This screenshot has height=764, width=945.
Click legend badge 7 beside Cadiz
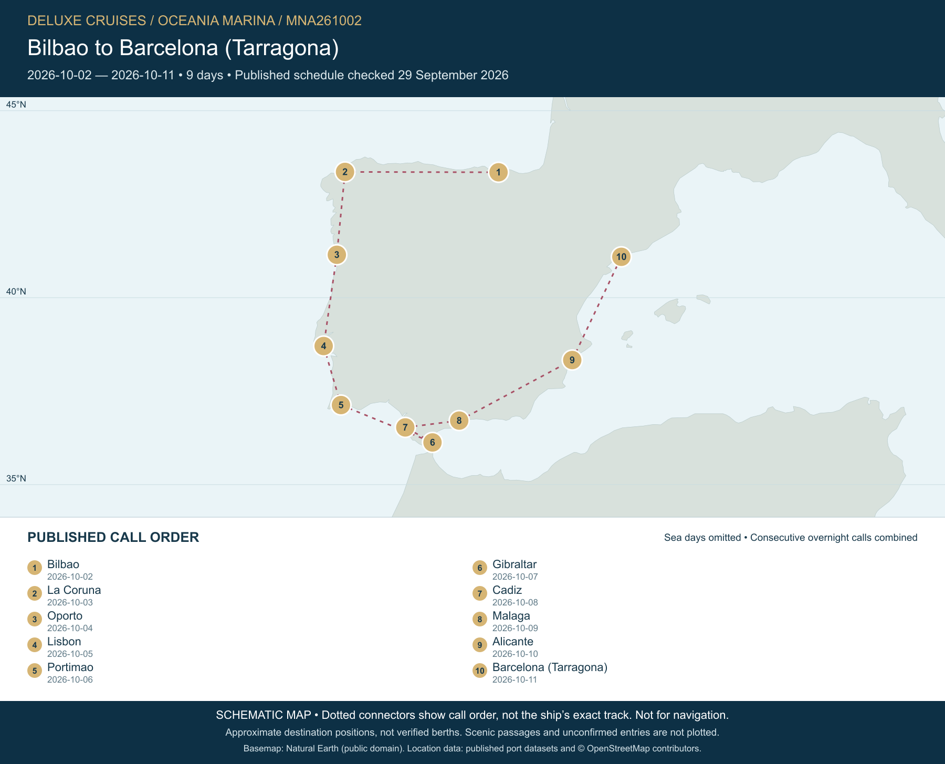(x=480, y=593)
